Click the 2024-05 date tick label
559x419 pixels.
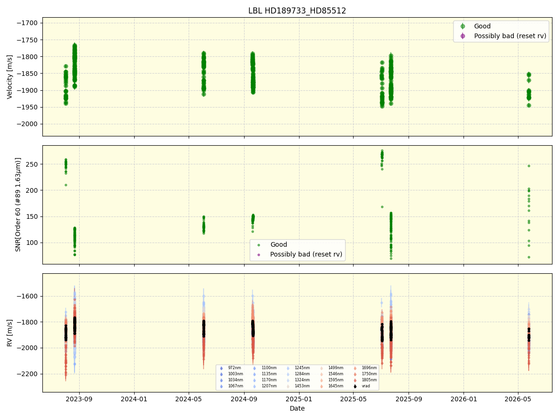click(189, 399)
